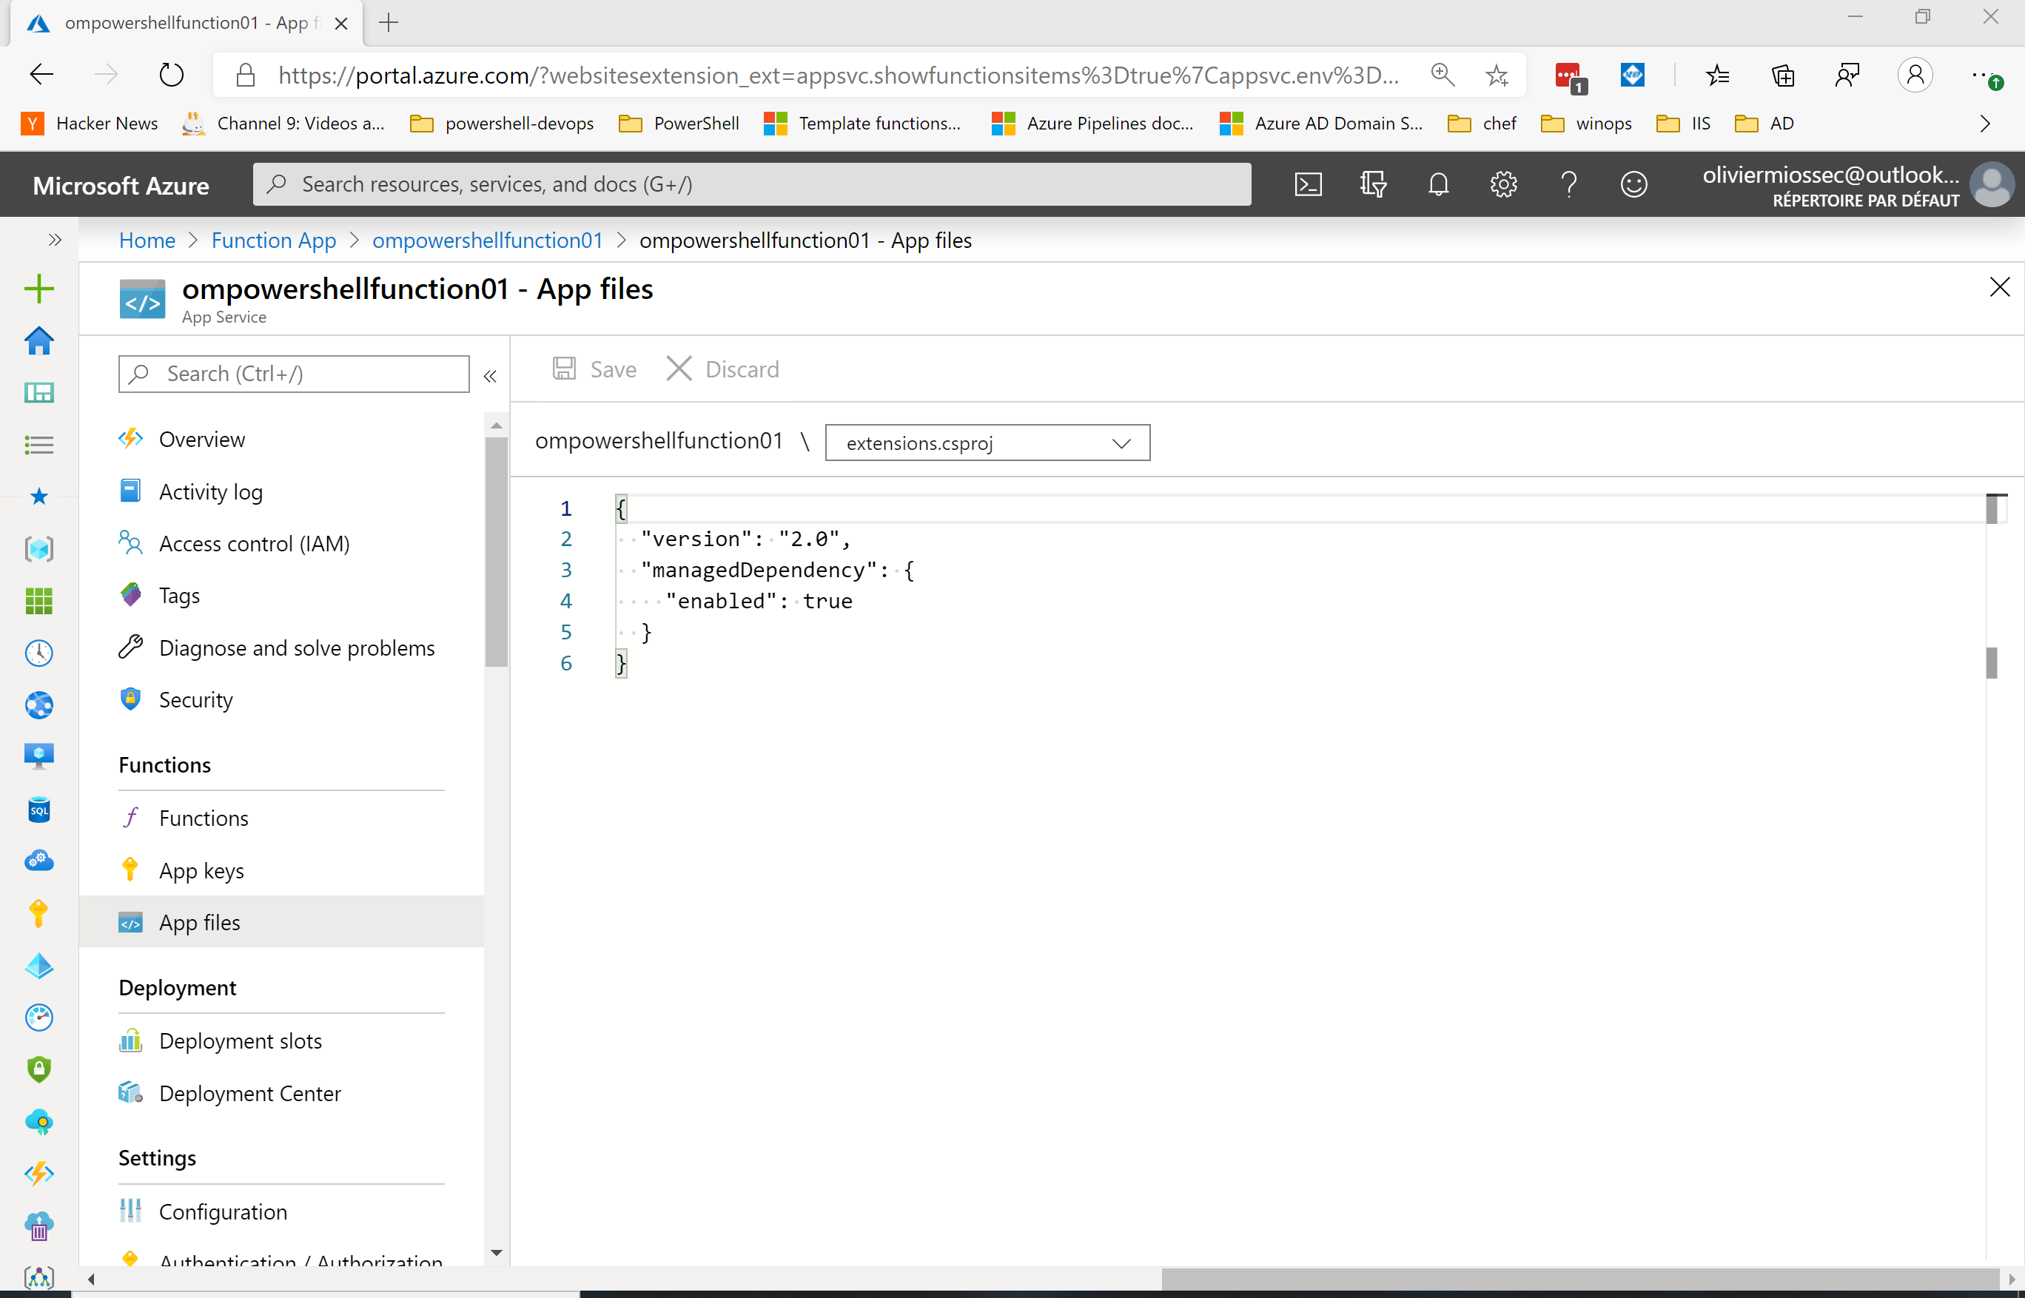Open SQL databases sidebar icon
Image resolution: width=2025 pixels, height=1298 pixels.
(38, 810)
